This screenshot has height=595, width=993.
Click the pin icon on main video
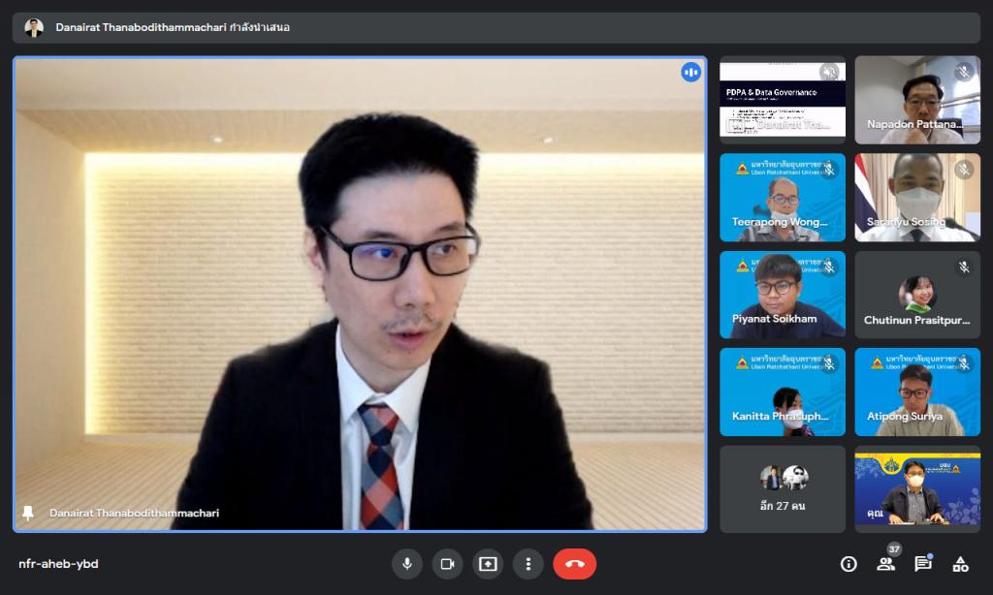(28, 513)
